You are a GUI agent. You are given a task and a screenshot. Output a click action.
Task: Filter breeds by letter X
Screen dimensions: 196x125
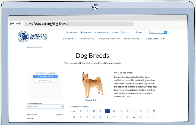click(x=141, y=117)
